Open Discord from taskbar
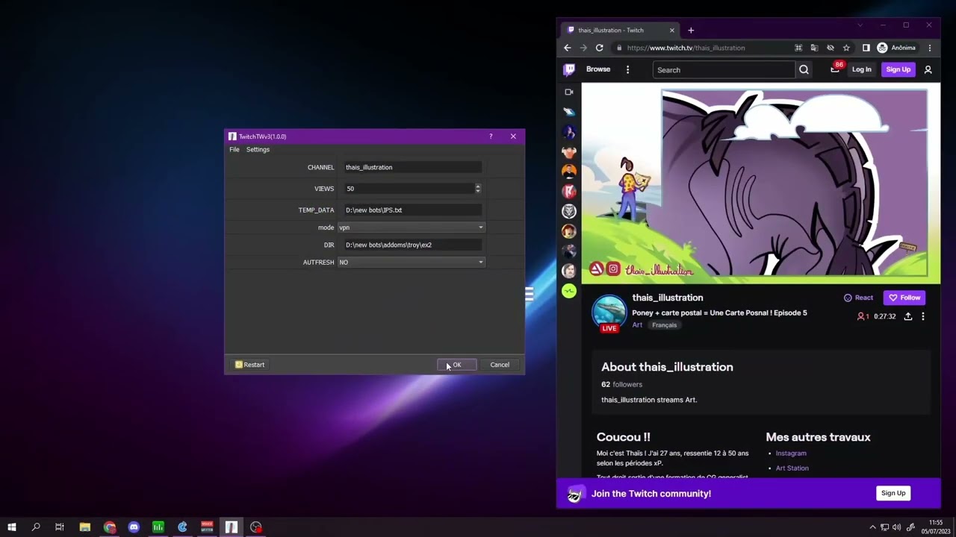 [134, 527]
